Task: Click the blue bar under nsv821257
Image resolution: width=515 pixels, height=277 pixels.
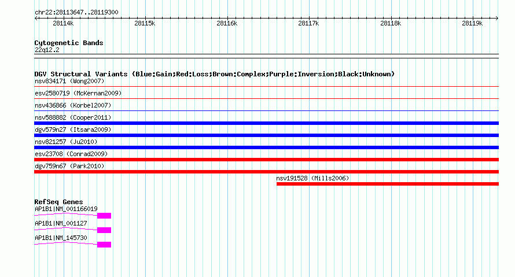Action: tap(266, 147)
